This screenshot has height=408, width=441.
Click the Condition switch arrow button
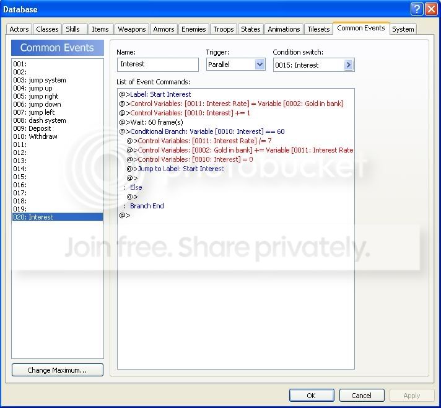pos(348,64)
